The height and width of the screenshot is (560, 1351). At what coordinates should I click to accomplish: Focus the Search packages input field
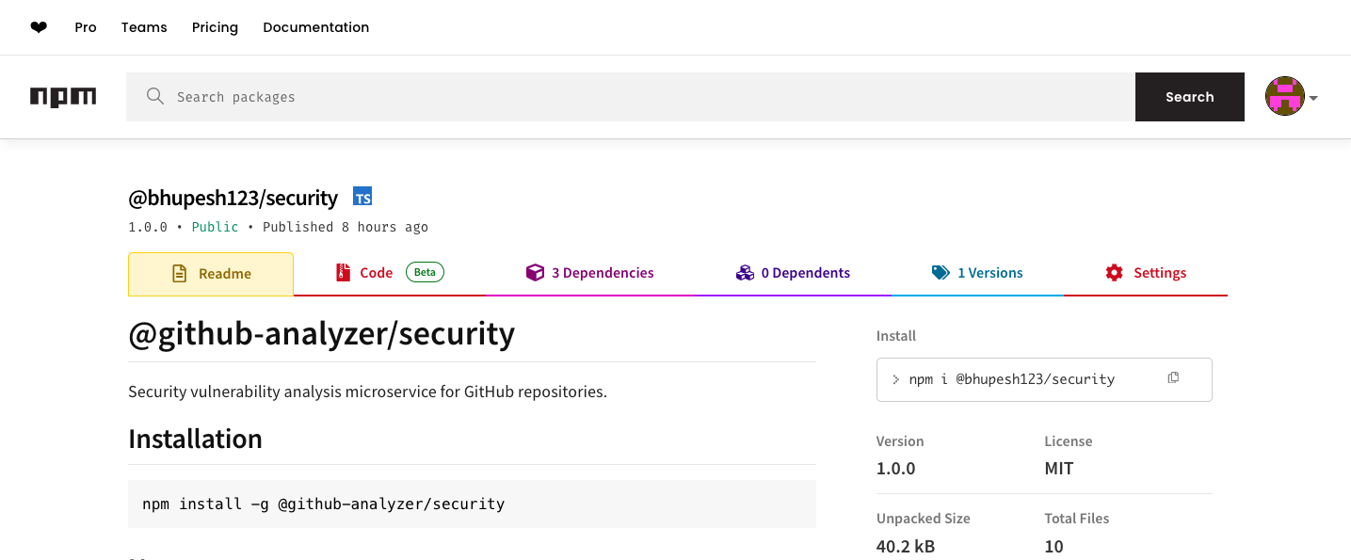pyautogui.click(x=631, y=97)
